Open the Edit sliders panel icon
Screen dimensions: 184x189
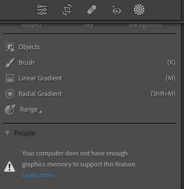click(42, 10)
